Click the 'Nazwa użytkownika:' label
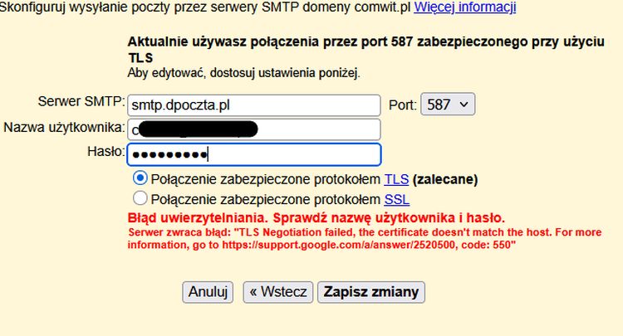 tap(64, 127)
